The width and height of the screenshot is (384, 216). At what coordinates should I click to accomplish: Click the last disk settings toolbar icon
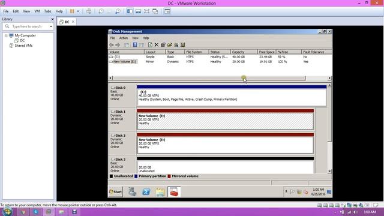(x=182, y=45)
